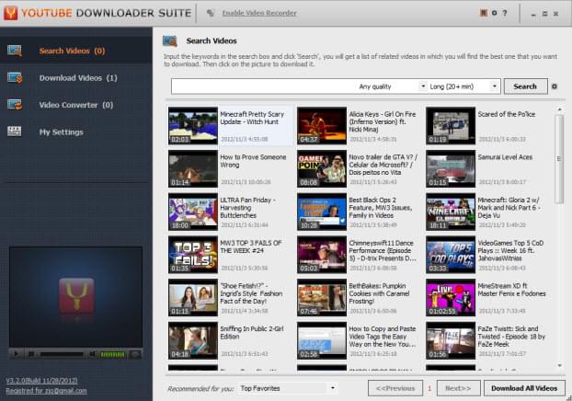
Task: Click the Search button
Action: point(525,86)
